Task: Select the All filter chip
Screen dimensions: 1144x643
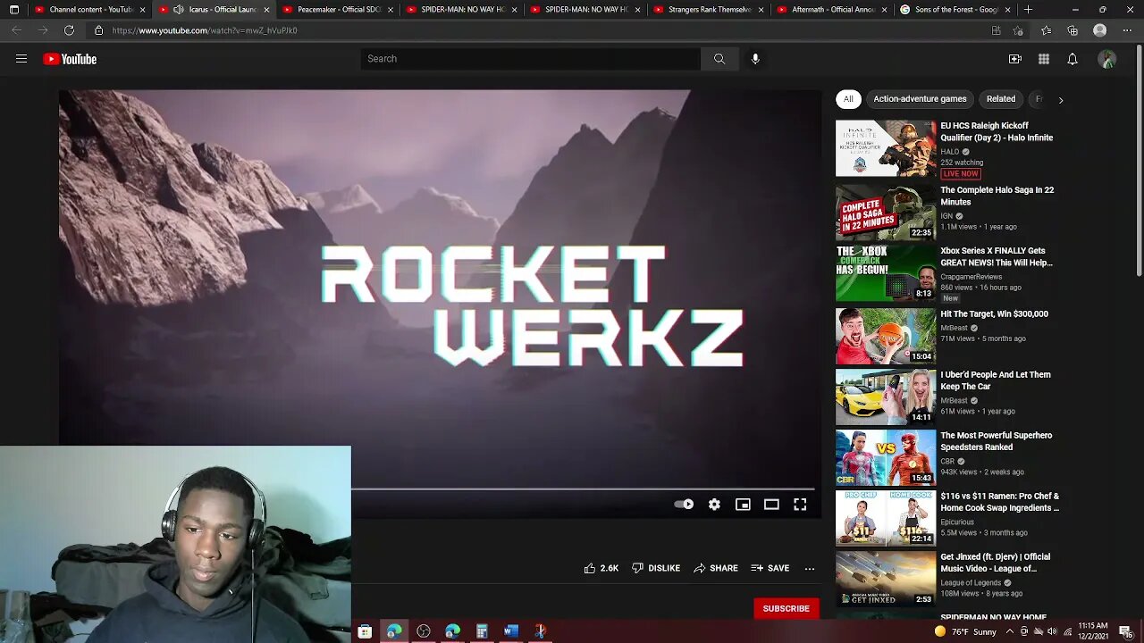Action: [848, 99]
